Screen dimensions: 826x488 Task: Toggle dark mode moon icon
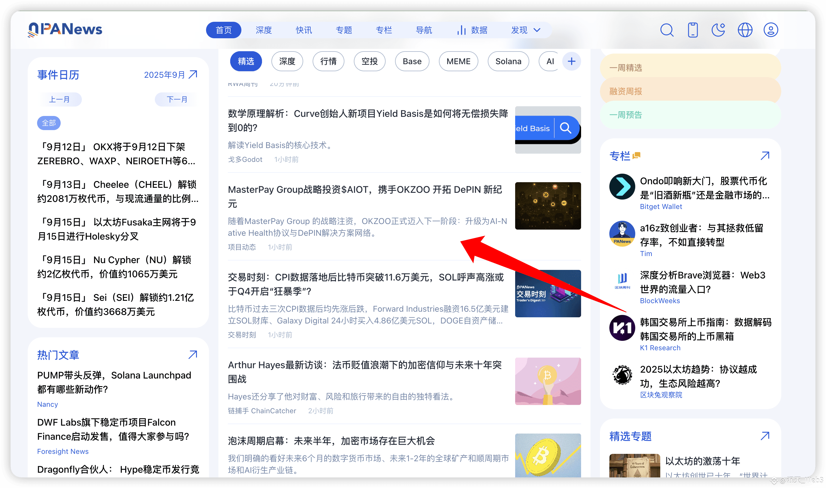(718, 30)
